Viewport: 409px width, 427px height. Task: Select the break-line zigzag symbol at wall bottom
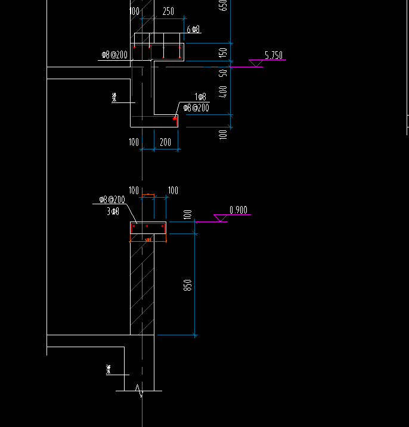(x=139, y=391)
